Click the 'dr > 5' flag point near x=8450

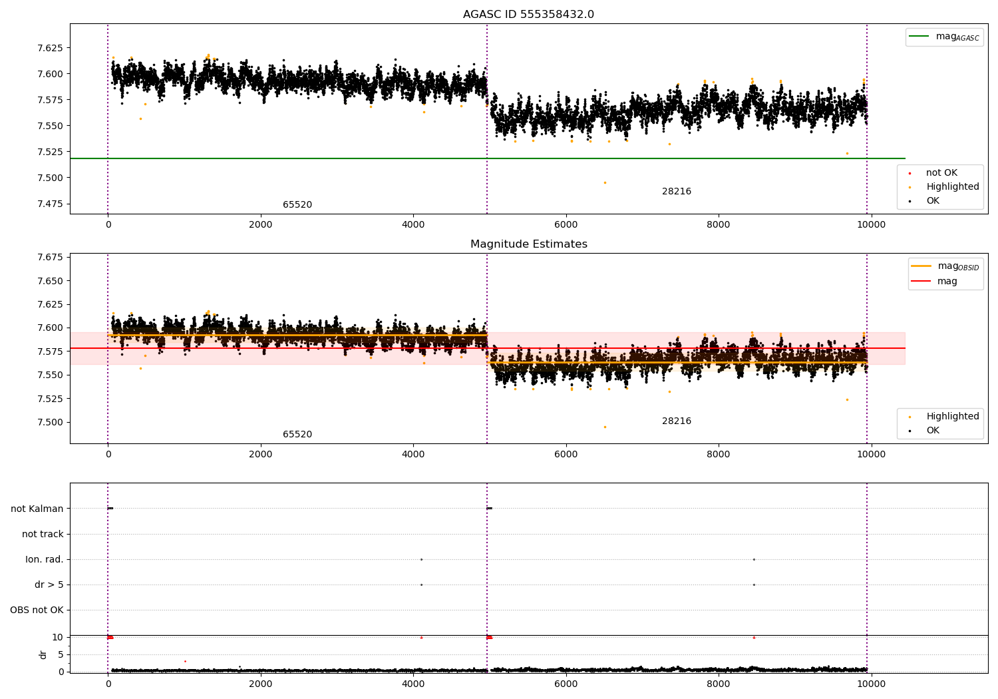(754, 584)
